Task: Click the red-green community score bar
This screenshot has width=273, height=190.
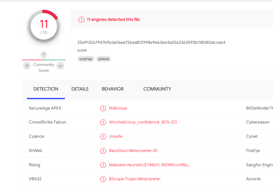Action: (x=44, y=60)
